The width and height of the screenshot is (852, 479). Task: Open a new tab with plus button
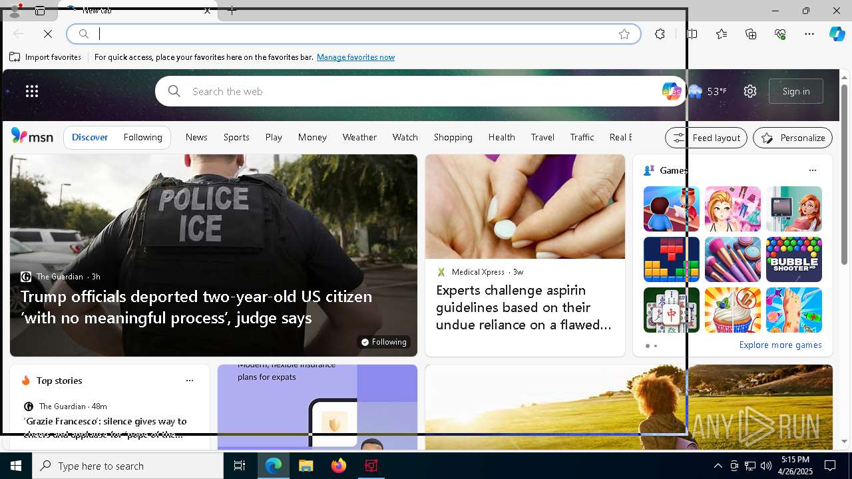coord(232,11)
